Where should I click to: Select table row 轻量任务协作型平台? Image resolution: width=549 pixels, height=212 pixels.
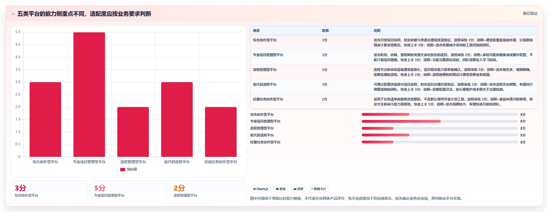tap(394, 102)
